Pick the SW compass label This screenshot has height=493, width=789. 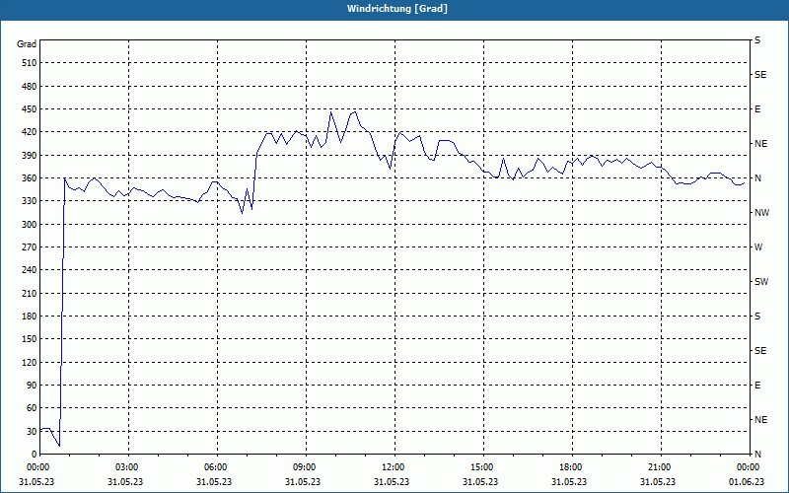[761, 282]
